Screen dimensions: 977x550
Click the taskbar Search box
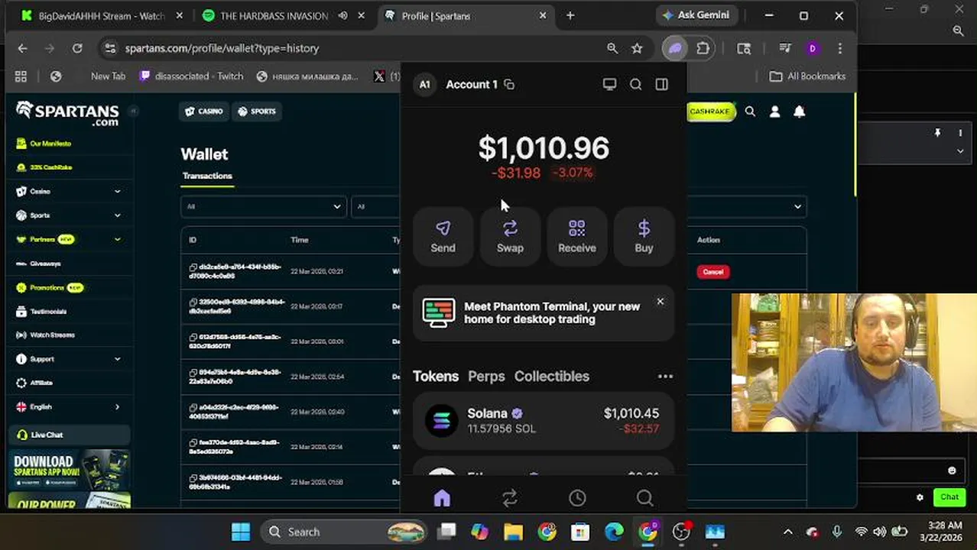[344, 532]
